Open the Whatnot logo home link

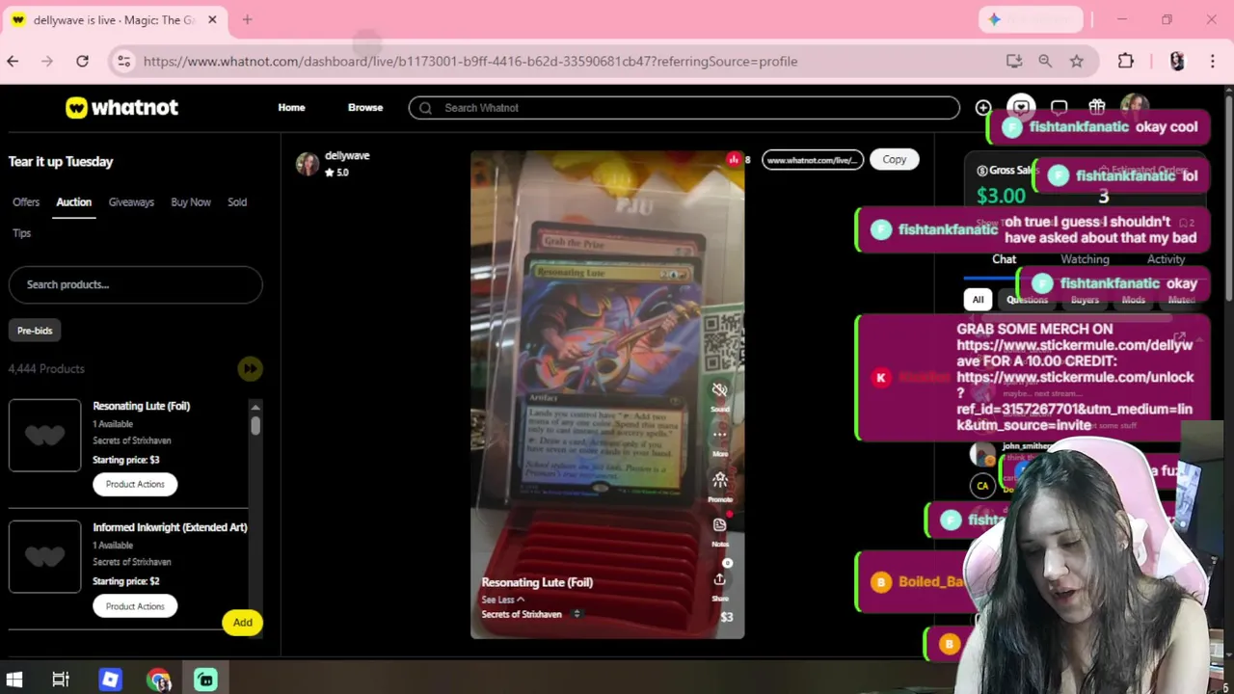(x=121, y=107)
